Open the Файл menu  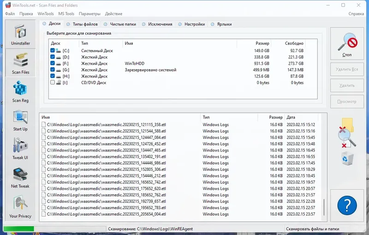10,14
